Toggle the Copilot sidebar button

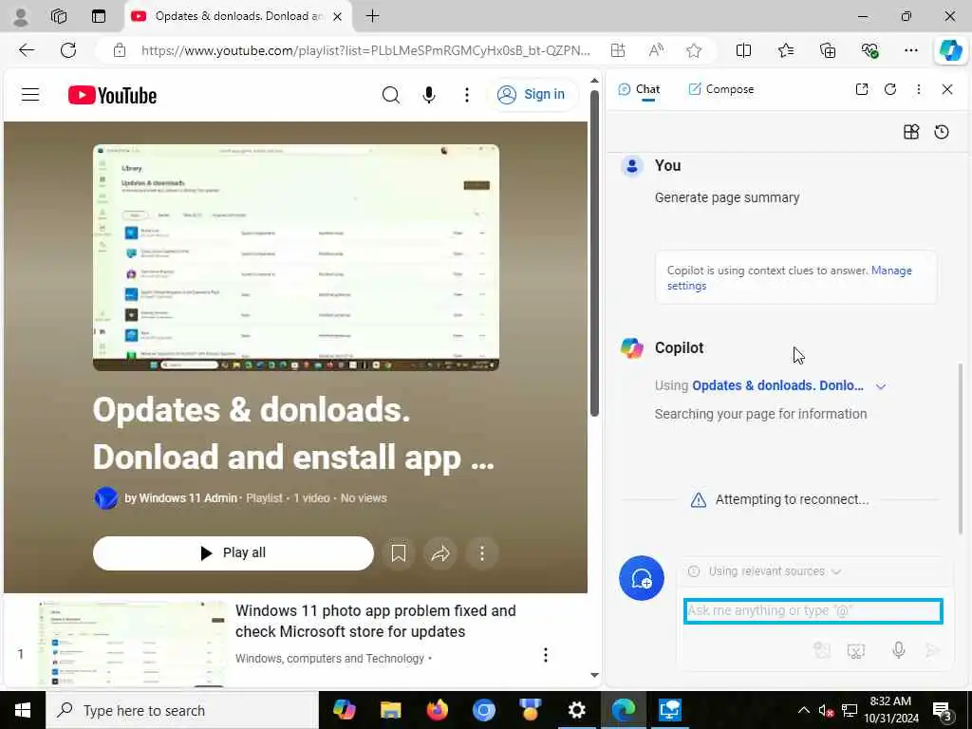tap(950, 50)
